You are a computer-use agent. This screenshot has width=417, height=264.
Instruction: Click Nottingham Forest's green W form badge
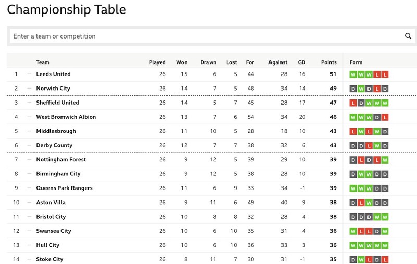(385, 160)
